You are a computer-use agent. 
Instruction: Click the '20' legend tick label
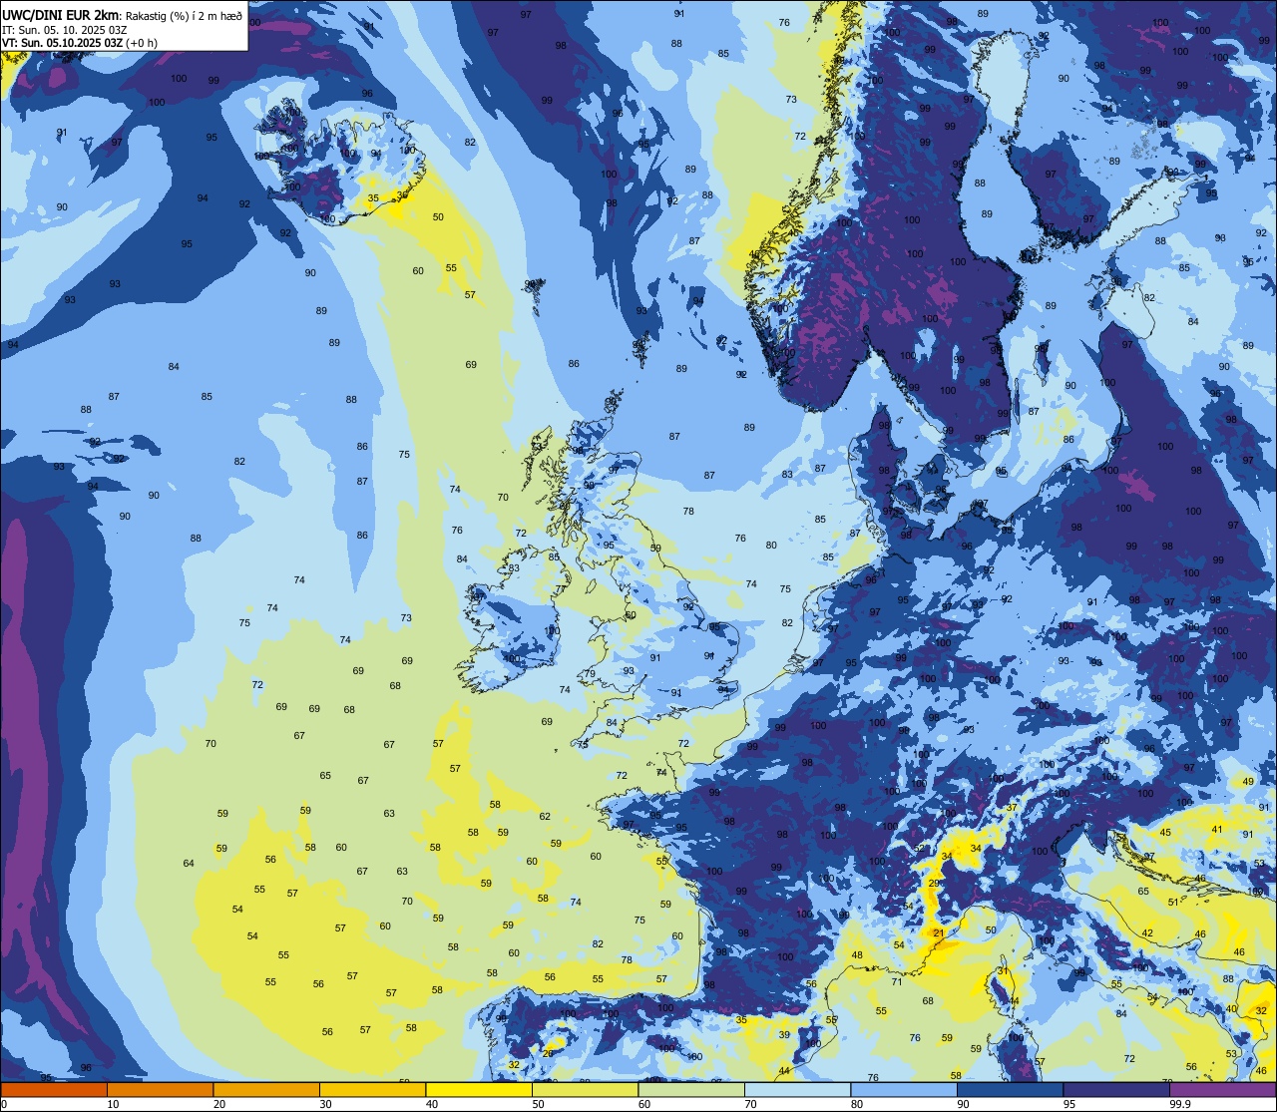point(219,1104)
